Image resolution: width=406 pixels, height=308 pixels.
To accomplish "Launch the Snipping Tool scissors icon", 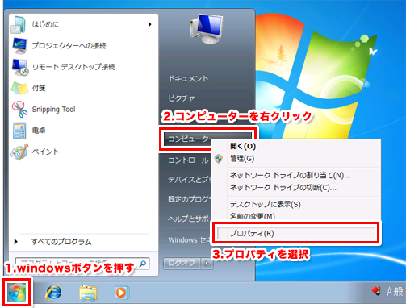I will pyautogui.click(x=19, y=109).
